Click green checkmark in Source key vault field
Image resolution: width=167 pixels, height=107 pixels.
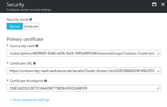tap(158, 53)
